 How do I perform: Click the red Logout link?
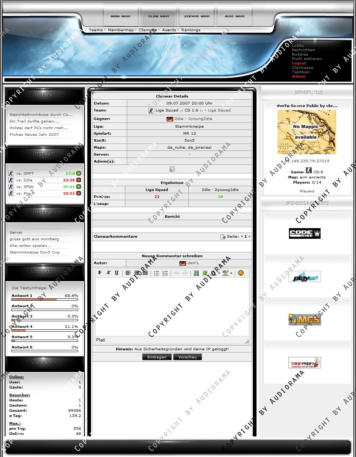coord(299,63)
